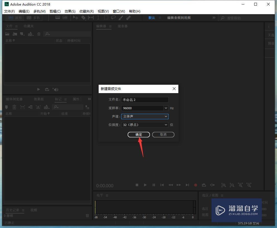Switch to the 收藏夹 panel tab
Viewport: 277px width, 228px height.
pyautogui.click(x=29, y=26)
